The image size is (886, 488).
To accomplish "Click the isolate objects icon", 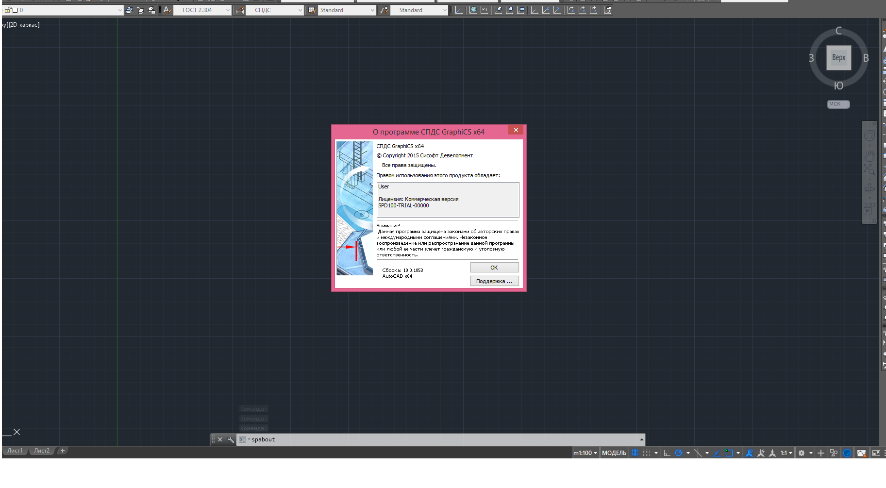I will [834, 453].
